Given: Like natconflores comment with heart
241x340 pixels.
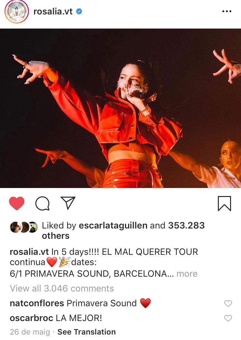Looking at the screenshot, I should [228, 303].
